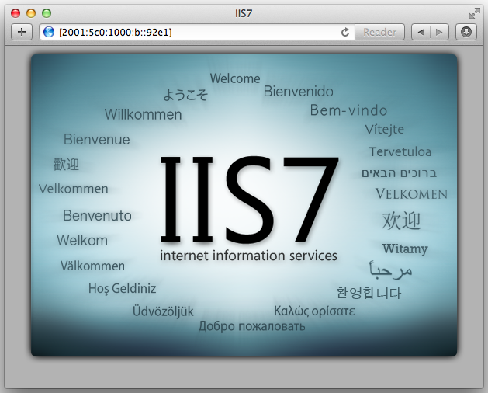Image resolution: width=488 pixels, height=393 pixels.
Task: Go forward with the right arrow button
Action: click(x=439, y=32)
